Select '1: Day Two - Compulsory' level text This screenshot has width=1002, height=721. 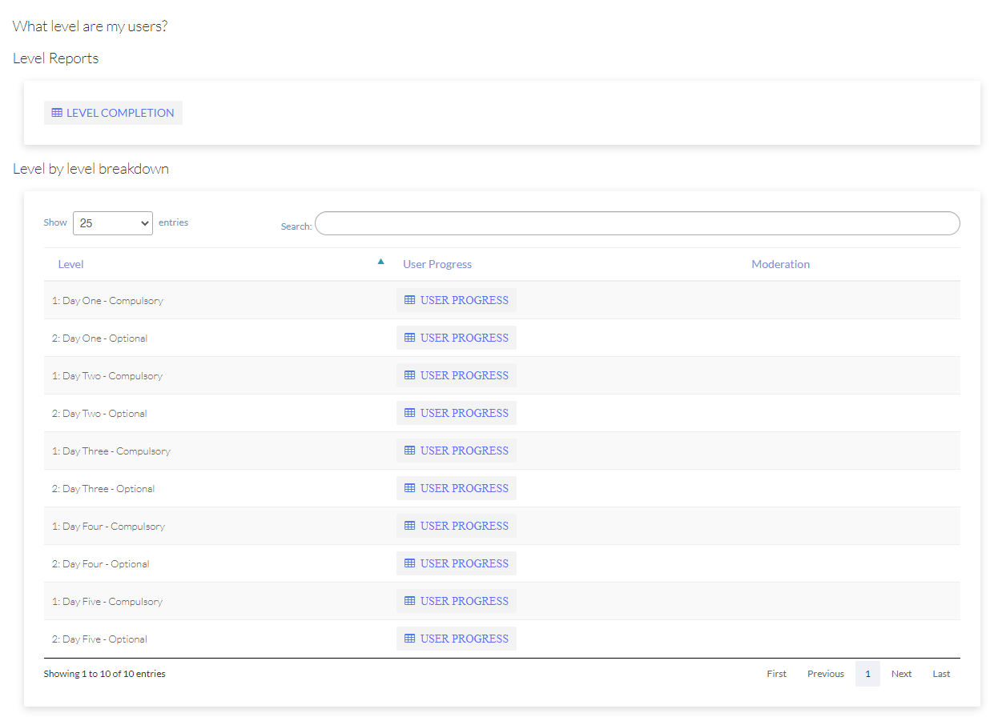coord(107,376)
